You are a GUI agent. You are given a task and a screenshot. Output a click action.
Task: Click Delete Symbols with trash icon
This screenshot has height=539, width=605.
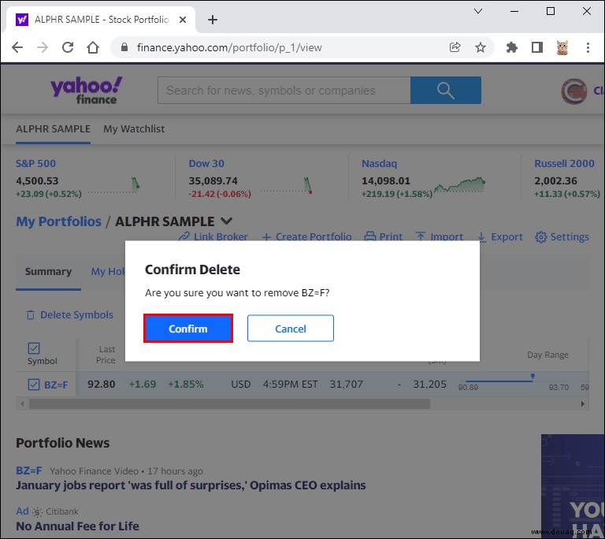(69, 315)
